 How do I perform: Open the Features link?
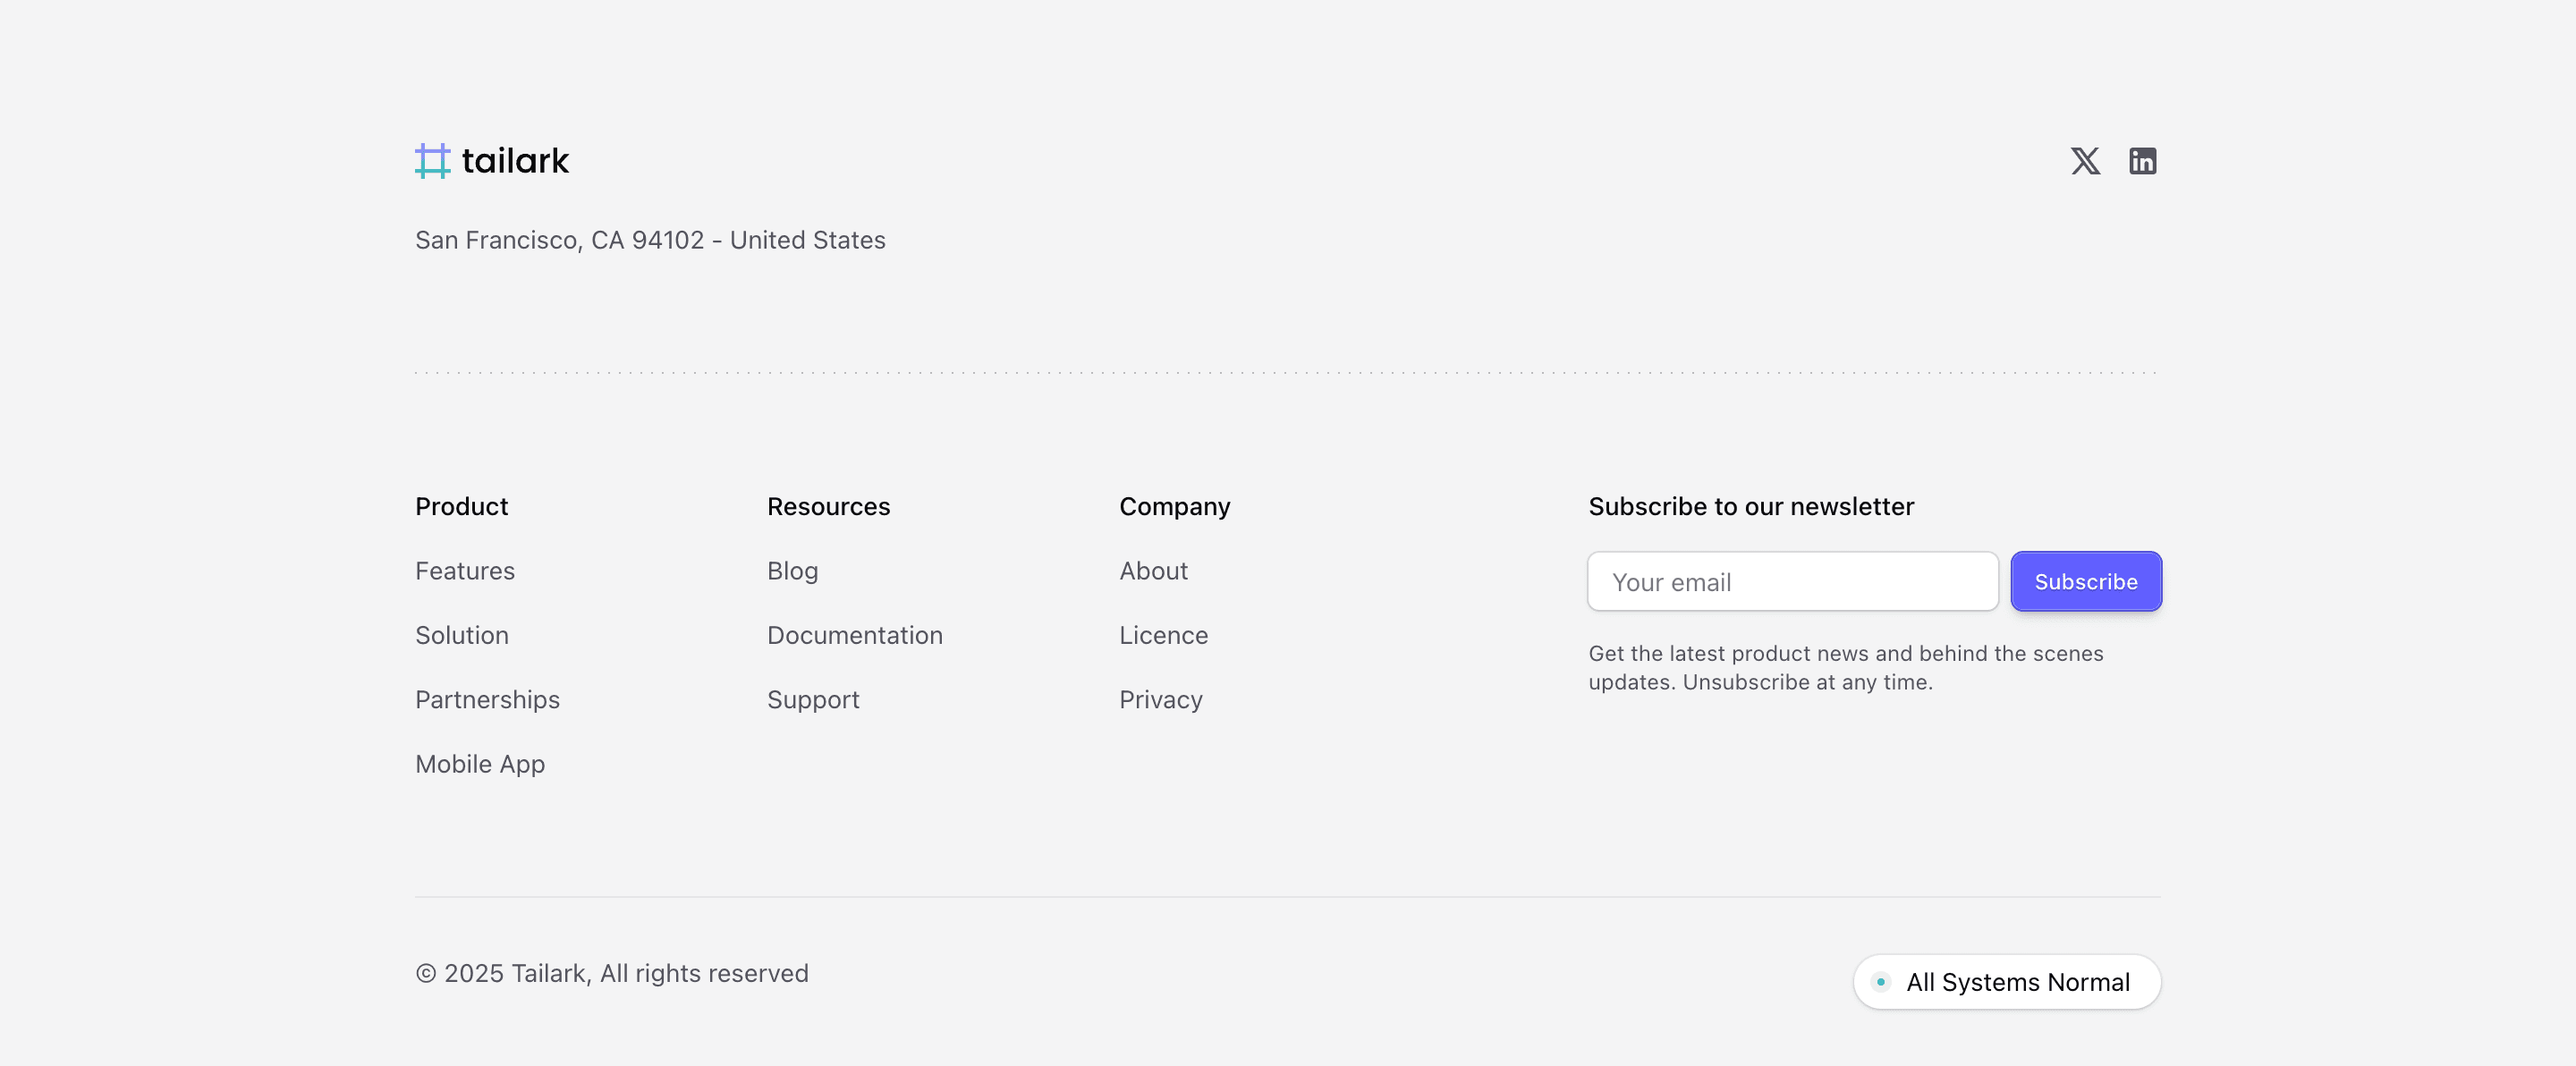[465, 571]
